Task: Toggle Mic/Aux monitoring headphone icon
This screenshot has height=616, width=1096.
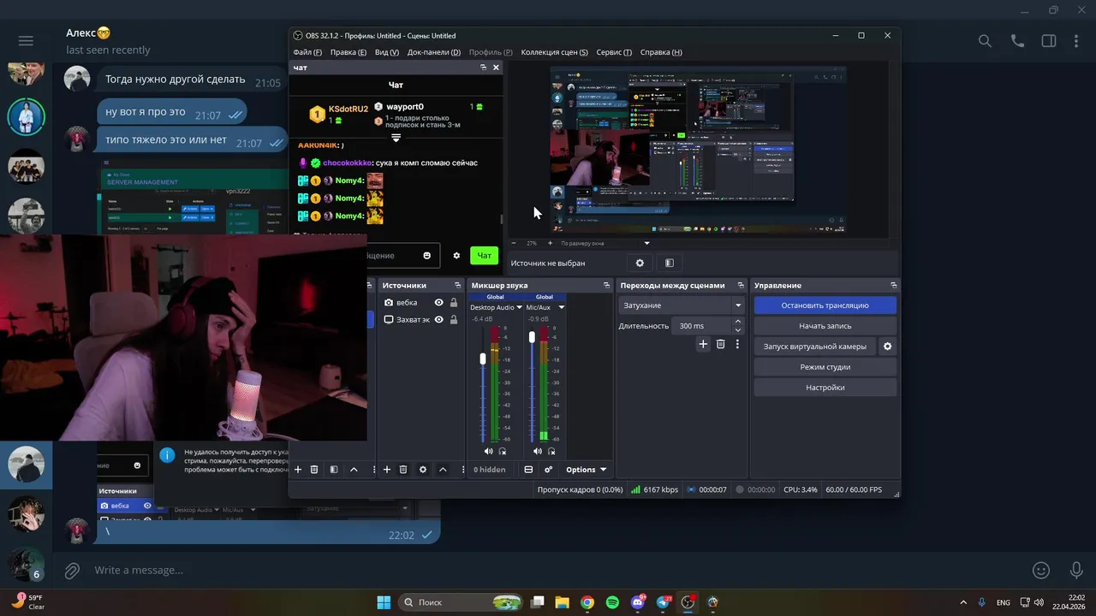Action: point(552,451)
